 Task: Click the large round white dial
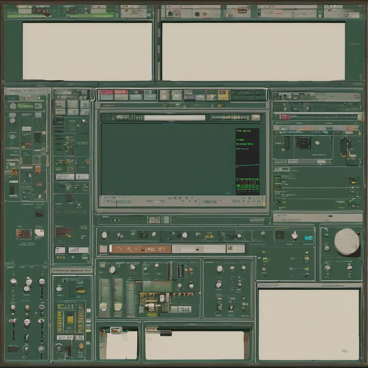click(347, 242)
